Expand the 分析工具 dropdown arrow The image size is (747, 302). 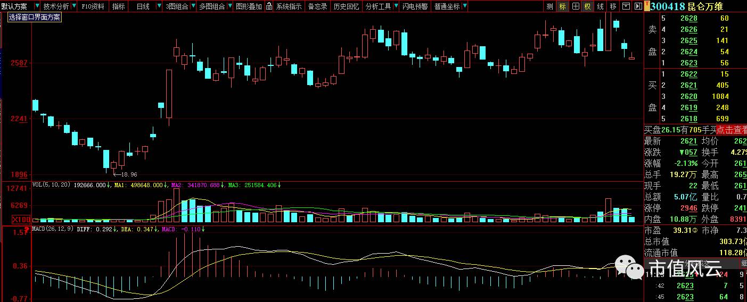pyautogui.click(x=395, y=6)
